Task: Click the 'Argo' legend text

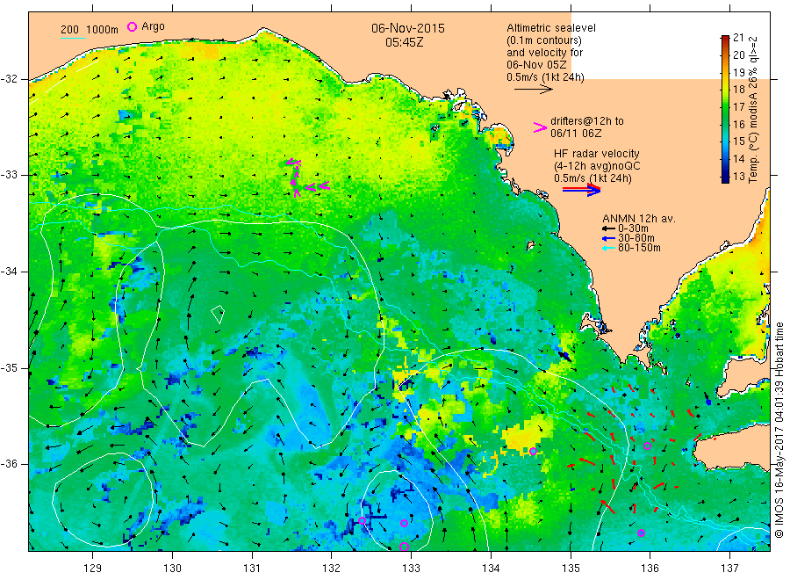Action: (x=153, y=26)
